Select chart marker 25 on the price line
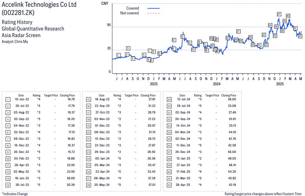 [x=228, y=38]
